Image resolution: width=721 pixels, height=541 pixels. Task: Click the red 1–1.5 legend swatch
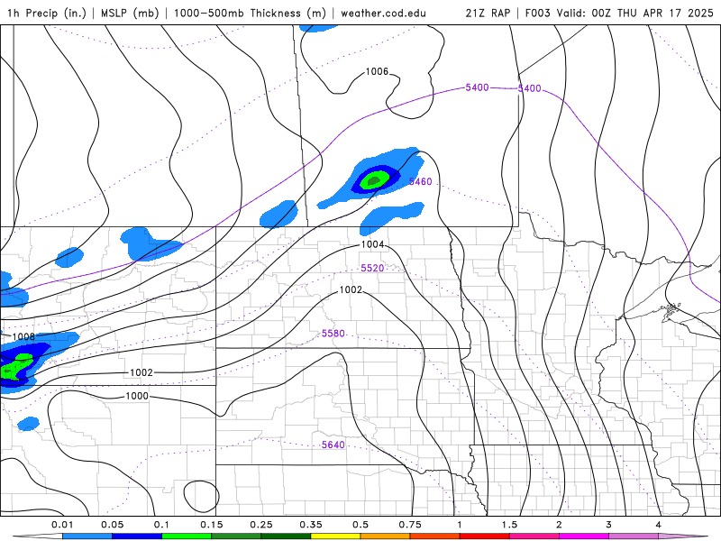click(x=485, y=536)
